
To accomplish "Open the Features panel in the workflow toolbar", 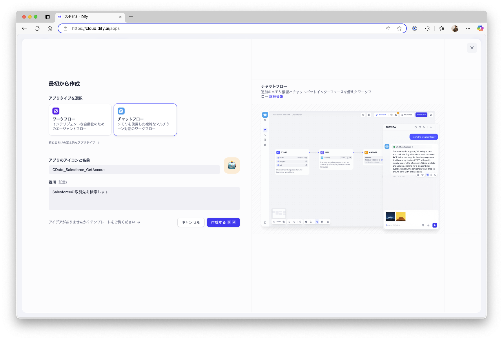I will pyautogui.click(x=407, y=115).
